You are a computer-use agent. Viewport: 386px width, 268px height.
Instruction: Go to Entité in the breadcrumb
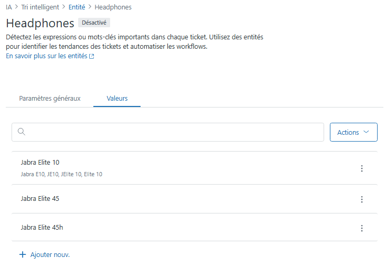click(x=77, y=7)
